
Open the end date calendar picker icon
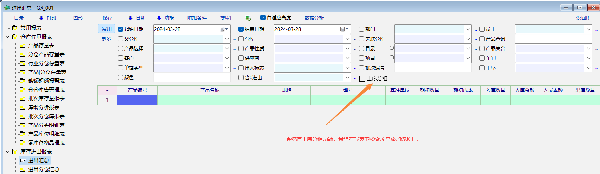pyautogui.click(x=342, y=29)
